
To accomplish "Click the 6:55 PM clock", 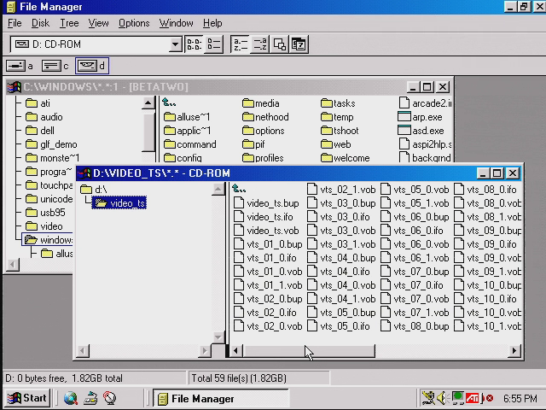I will (x=520, y=398).
